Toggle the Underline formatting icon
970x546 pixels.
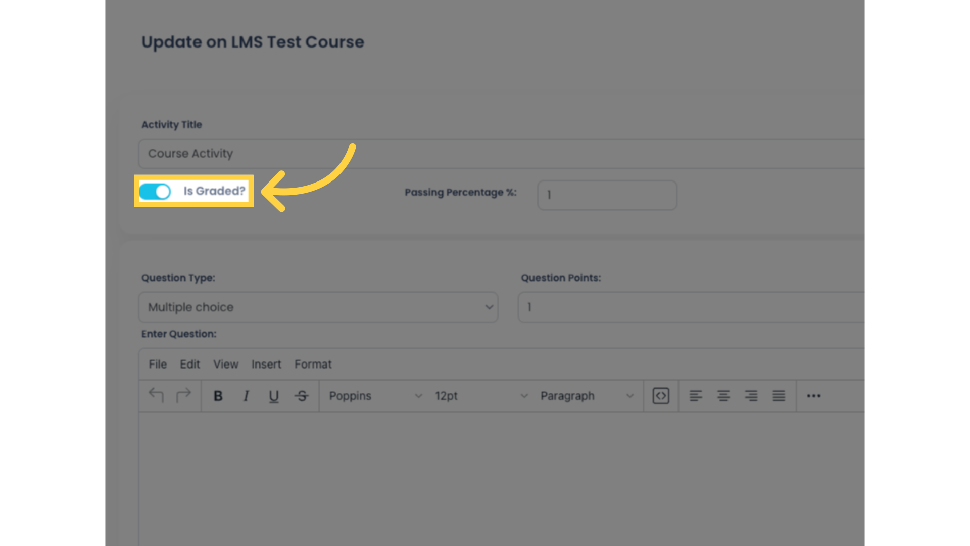[x=274, y=396]
